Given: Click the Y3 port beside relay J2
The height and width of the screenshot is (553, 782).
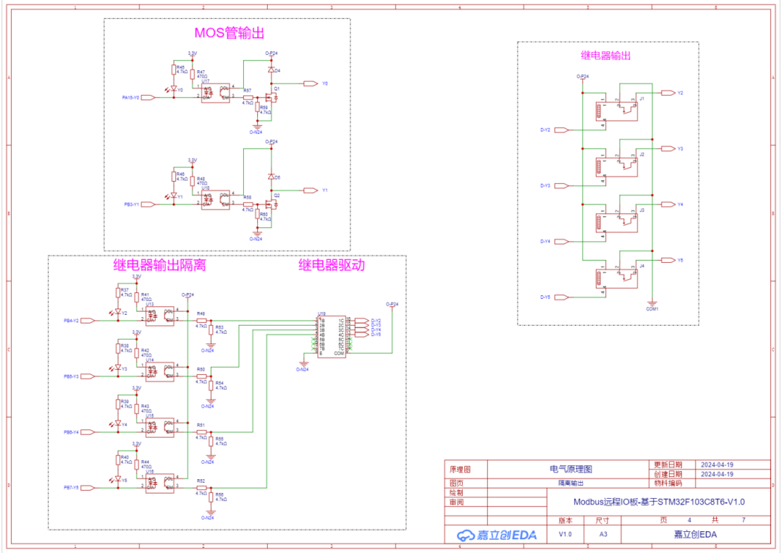Looking at the screenshot, I should click(x=668, y=148).
